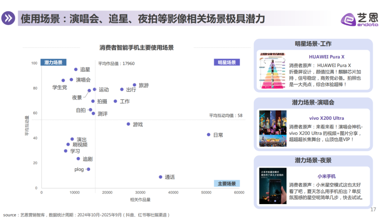This screenshot has height=220, width=391.
Task: Click the 小米手机 heading
Action: [x=327, y=177]
